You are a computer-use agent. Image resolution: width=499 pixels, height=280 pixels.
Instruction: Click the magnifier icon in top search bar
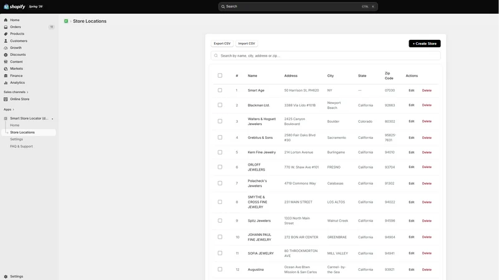[x=223, y=6]
